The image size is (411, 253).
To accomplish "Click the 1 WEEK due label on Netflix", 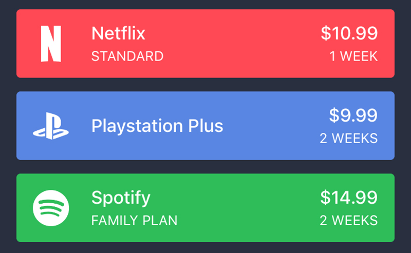I will [353, 56].
